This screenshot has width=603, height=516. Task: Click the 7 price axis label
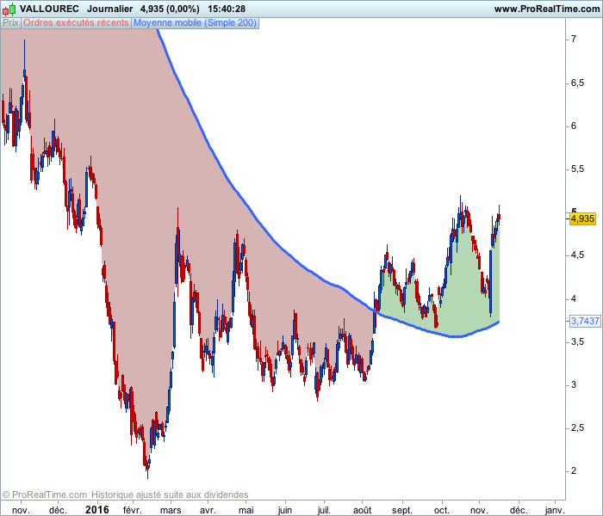pos(574,40)
